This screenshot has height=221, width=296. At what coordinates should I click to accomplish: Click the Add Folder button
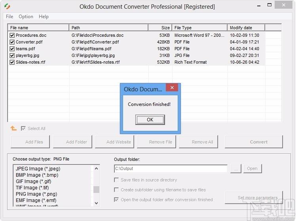point(73,142)
